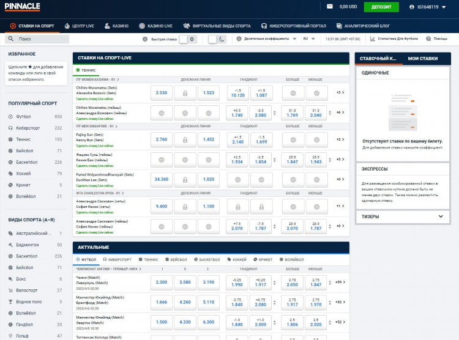Click the hockey icon in popular sports

10,174
